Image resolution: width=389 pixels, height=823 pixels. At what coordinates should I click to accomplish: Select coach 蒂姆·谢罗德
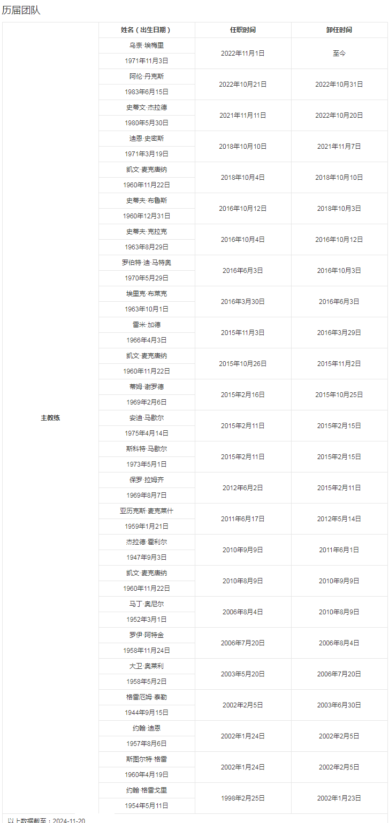tap(147, 387)
